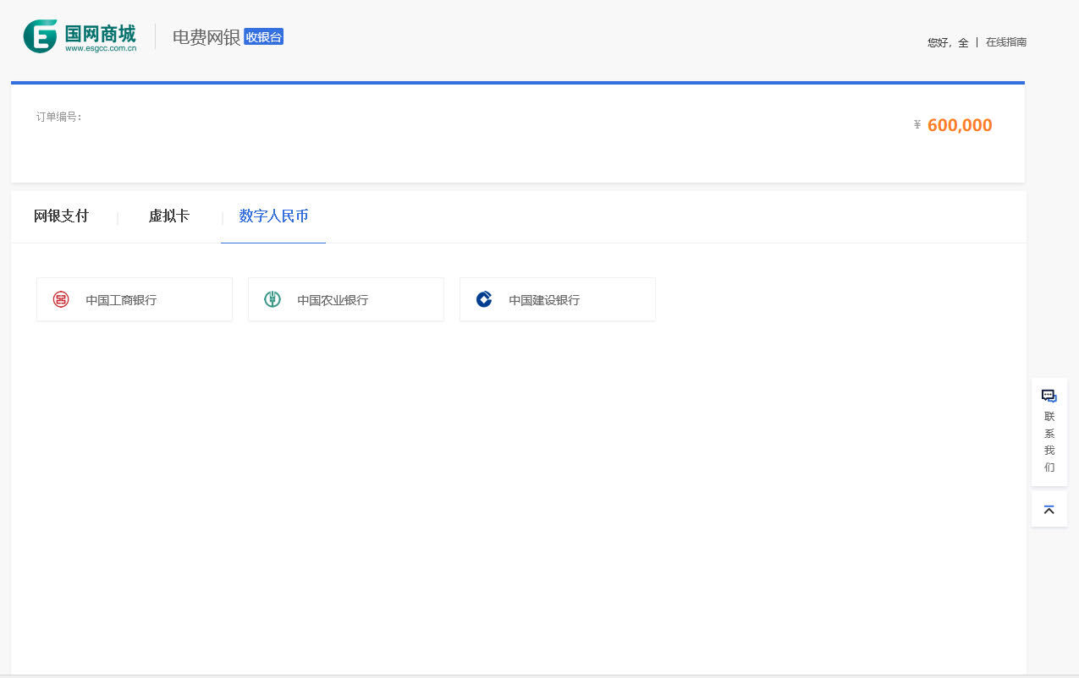Screen dimensions: 1079x678
Task: Click the blue Construction Bank logo icon
Action: pyautogui.click(x=484, y=299)
